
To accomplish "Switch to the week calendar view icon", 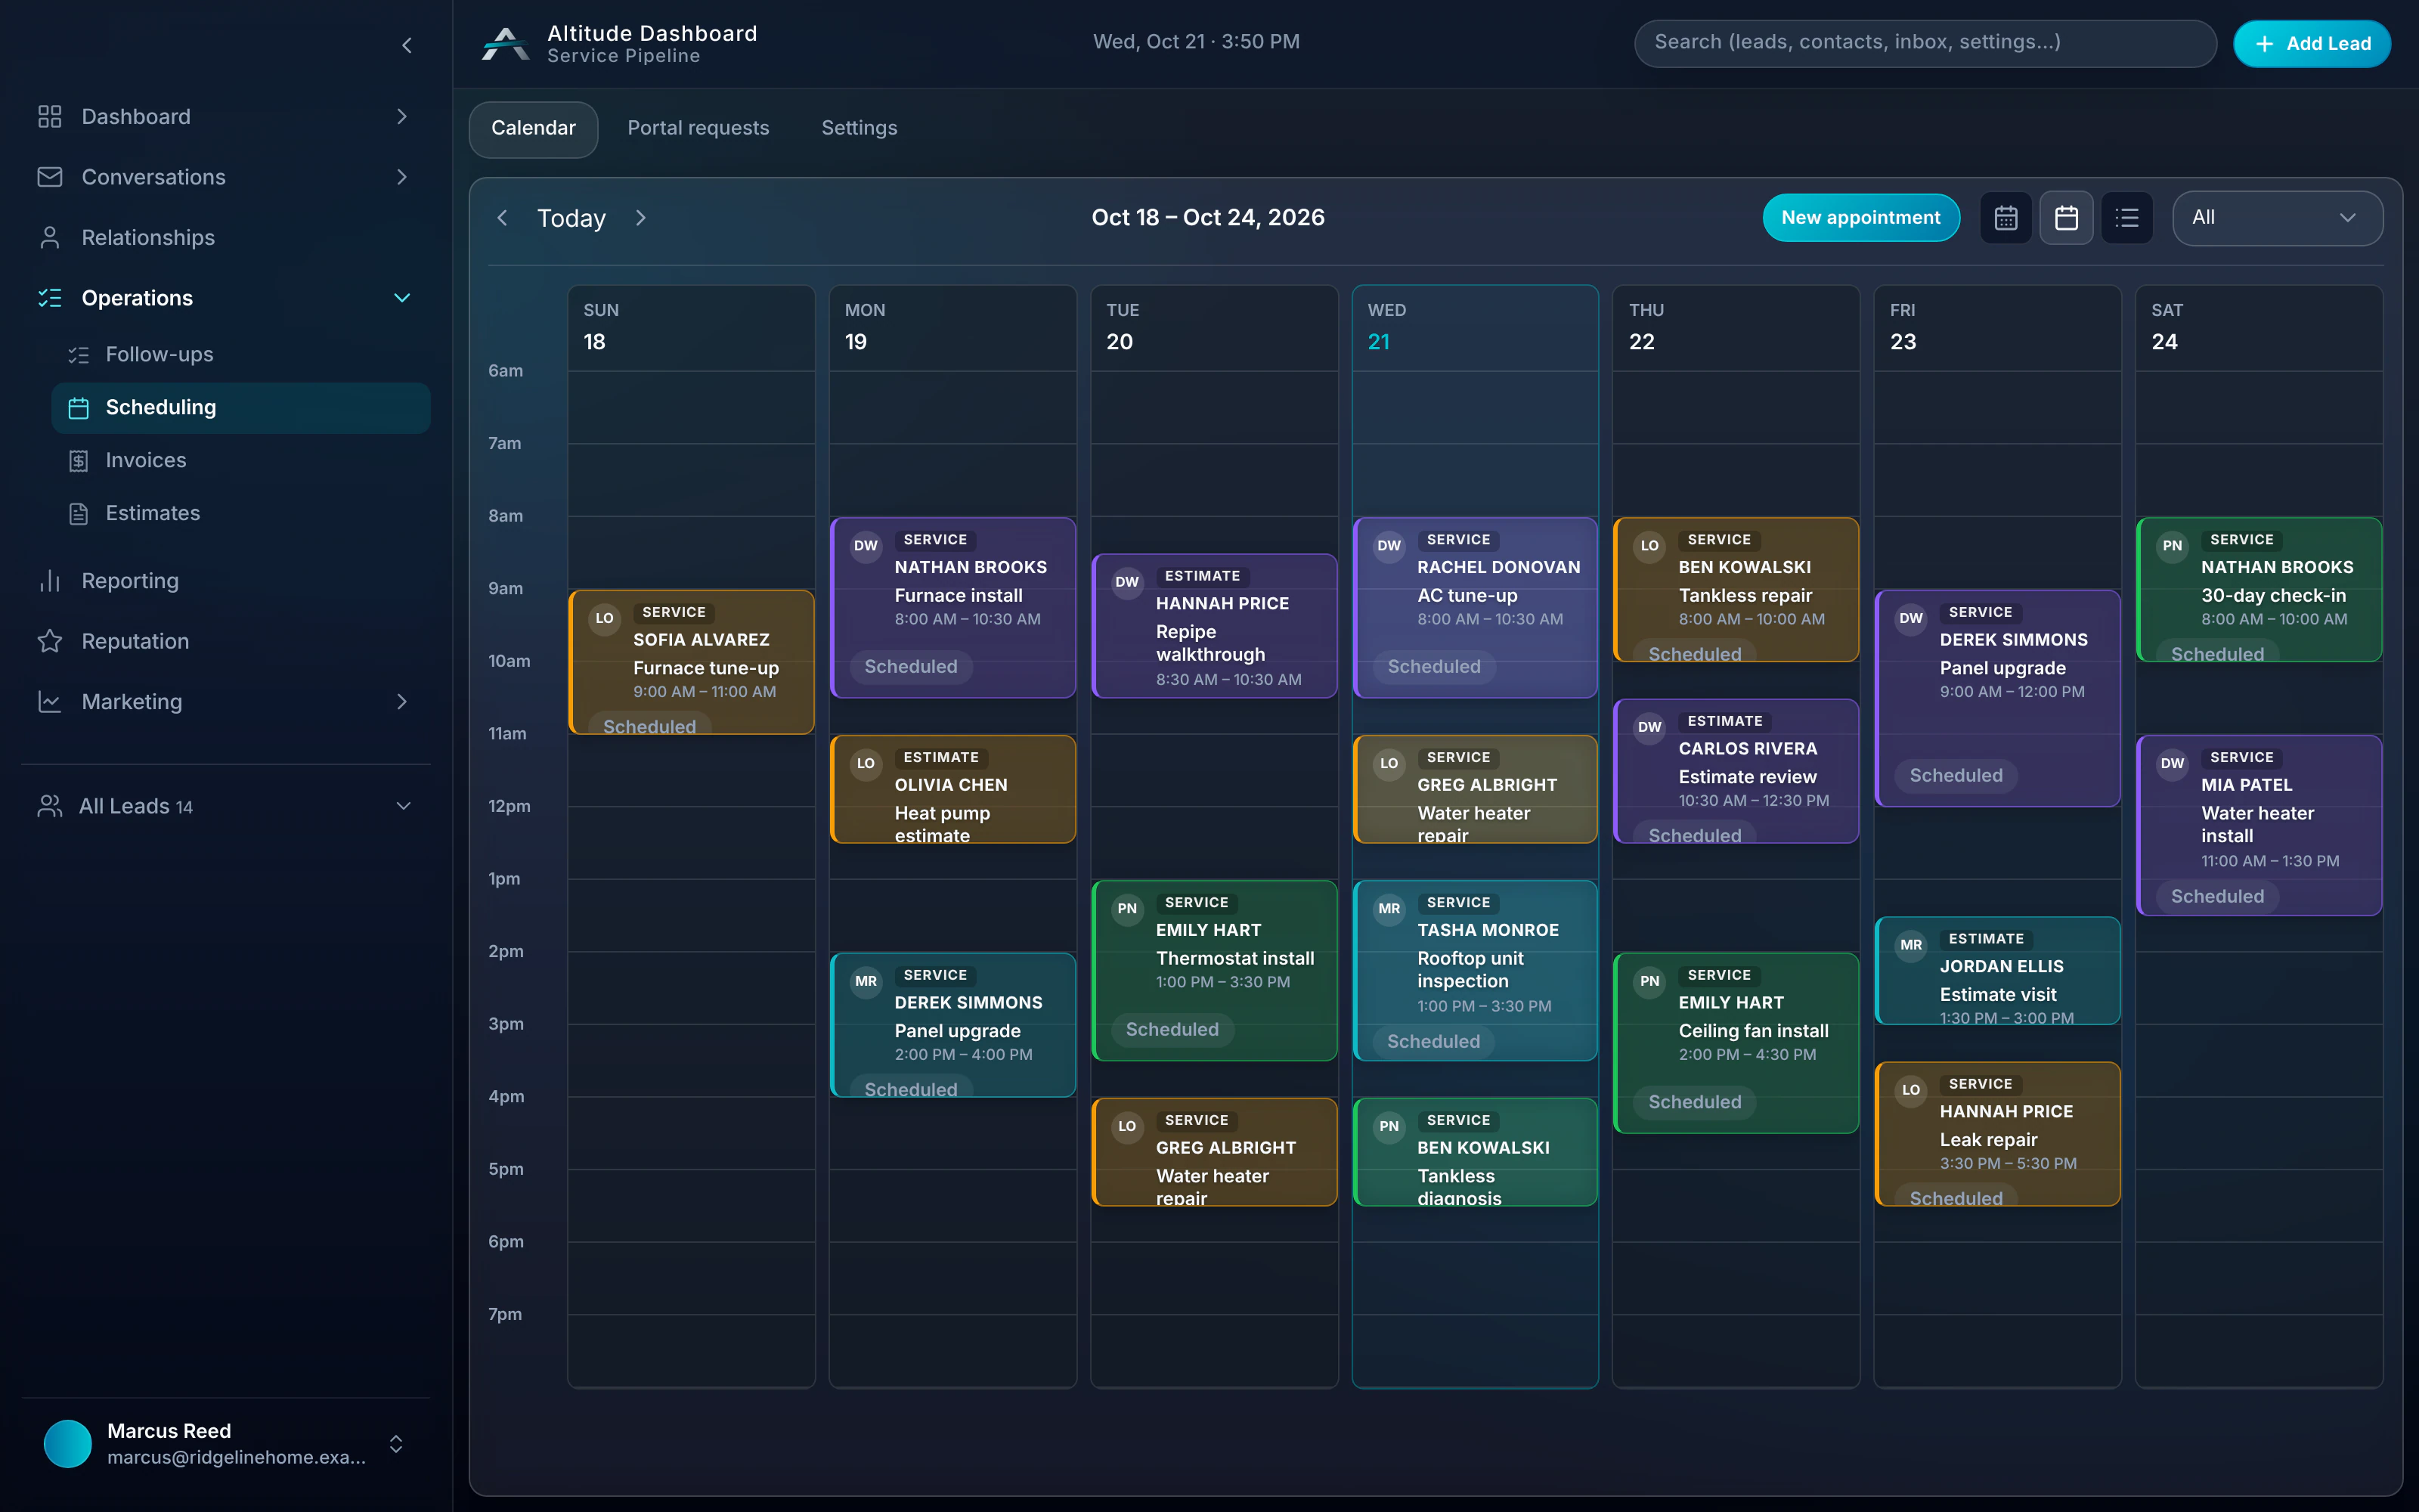I will point(2066,218).
